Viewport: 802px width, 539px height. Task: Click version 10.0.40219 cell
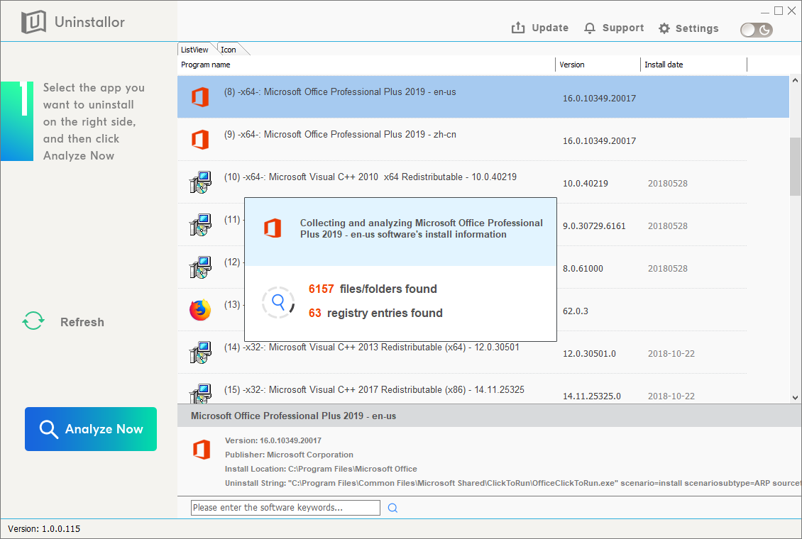tap(586, 184)
